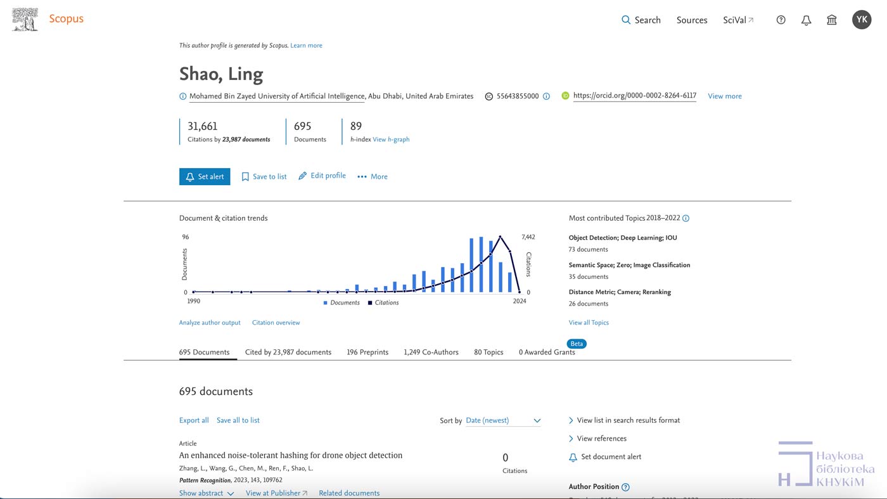The width and height of the screenshot is (887, 499).
Task: Click Edit profile with pencil icon
Action: pos(322,176)
